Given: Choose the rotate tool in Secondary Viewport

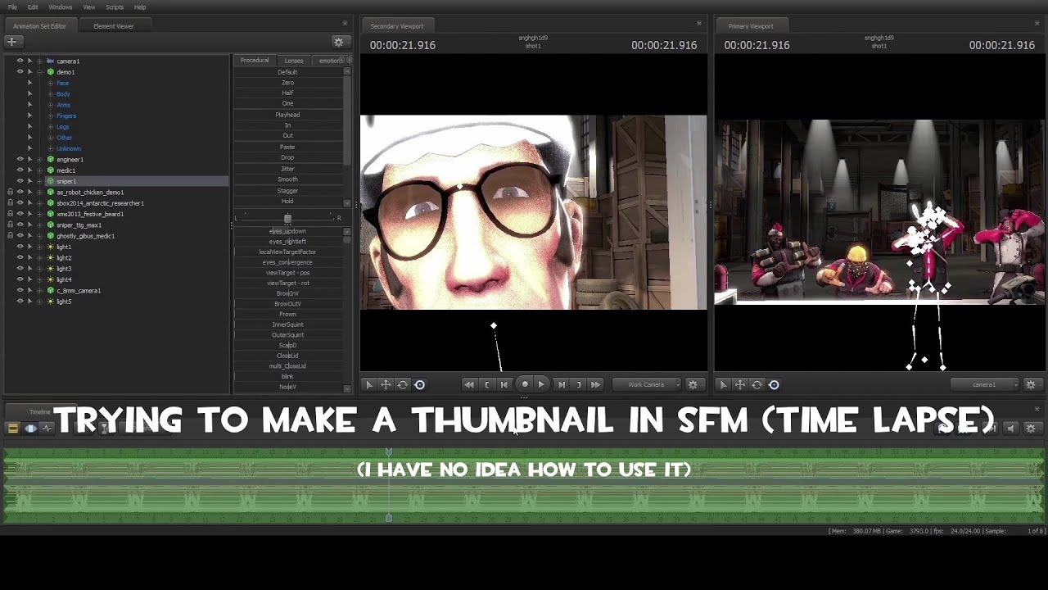Looking at the screenshot, I should point(402,384).
